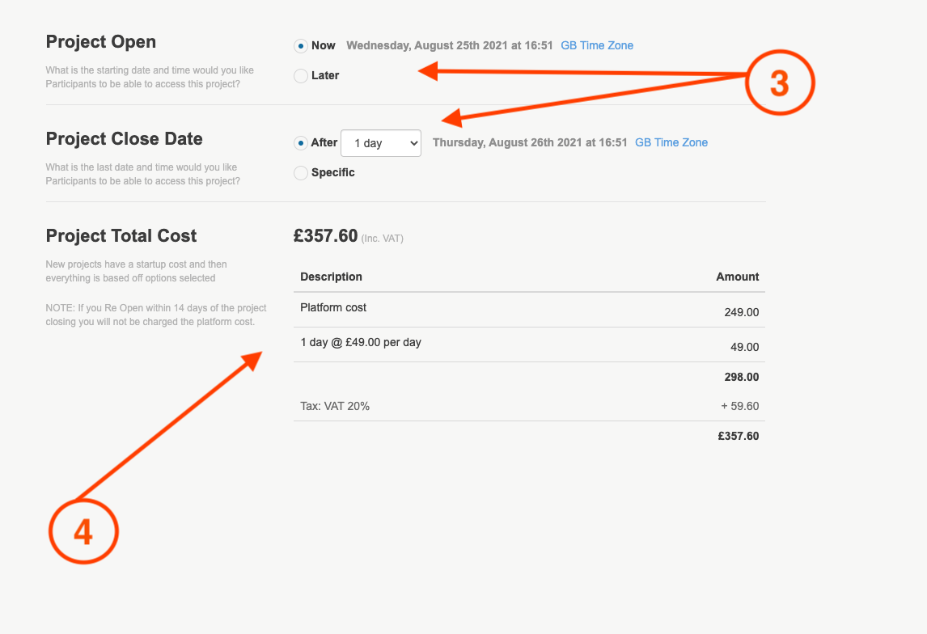Pick the Specific close date option
Image resolution: width=927 pixels, height=634 pixels.
click(x=301, y=173)
